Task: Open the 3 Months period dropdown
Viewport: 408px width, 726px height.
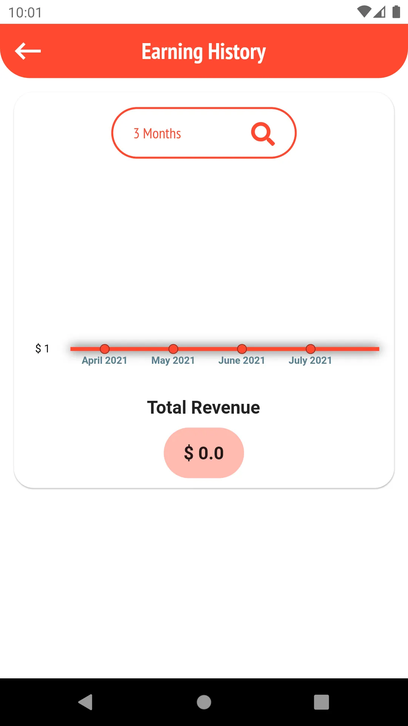Action: (204, 133)
